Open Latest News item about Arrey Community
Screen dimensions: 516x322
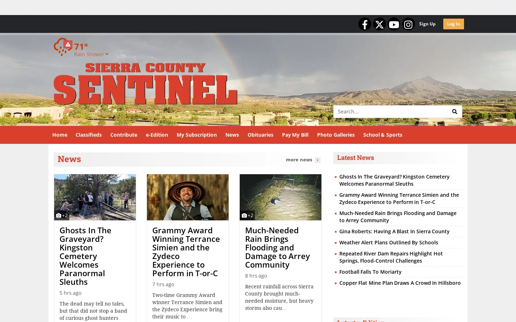point(398,217)
